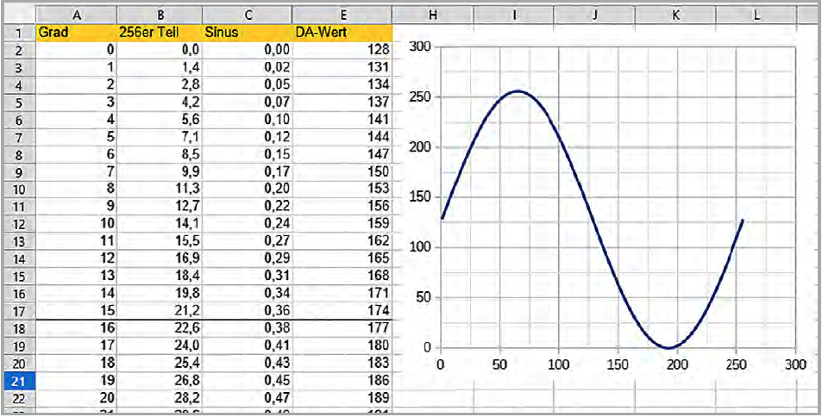Select column L header
This screenshot has height=417, width=822.
(x=756, y=16)
